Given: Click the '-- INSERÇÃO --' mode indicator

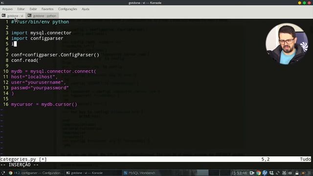Looking at the screenshot, I should click(20, 165).
